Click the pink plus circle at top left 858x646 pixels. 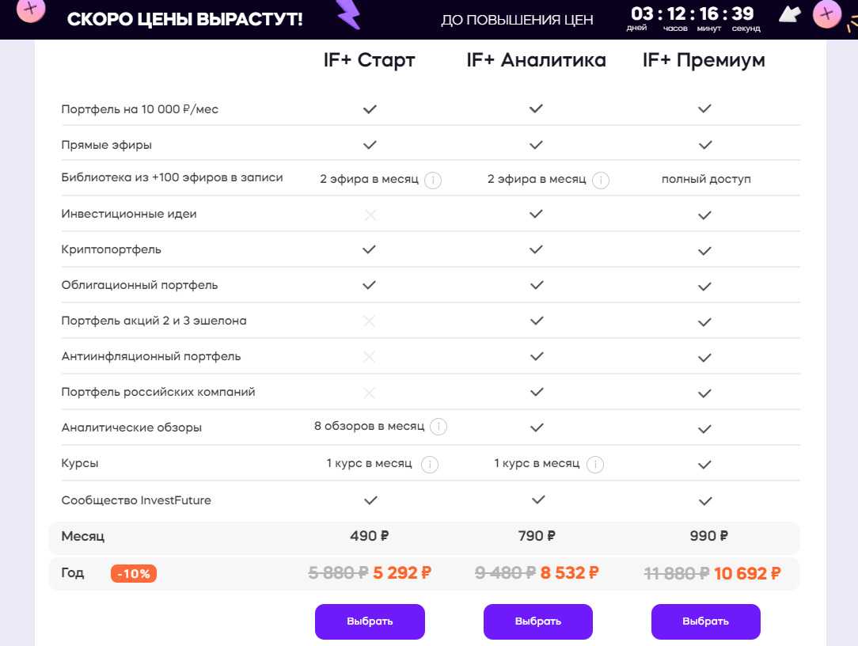(30, 9)
